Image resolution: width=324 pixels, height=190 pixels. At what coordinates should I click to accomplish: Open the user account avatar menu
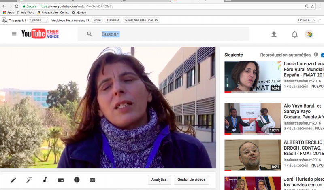pos(309,34)
